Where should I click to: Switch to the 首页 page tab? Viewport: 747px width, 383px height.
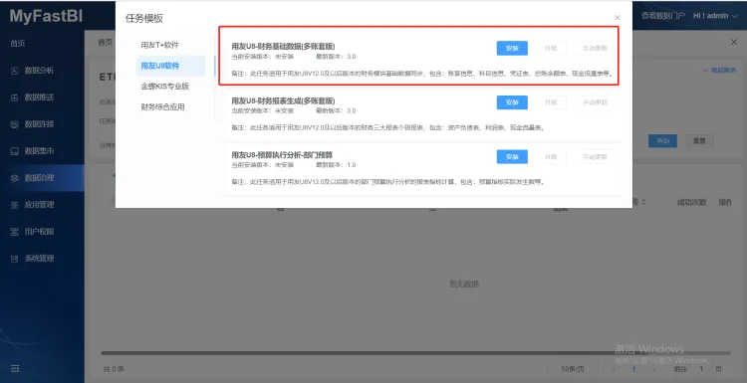point(106,43)
